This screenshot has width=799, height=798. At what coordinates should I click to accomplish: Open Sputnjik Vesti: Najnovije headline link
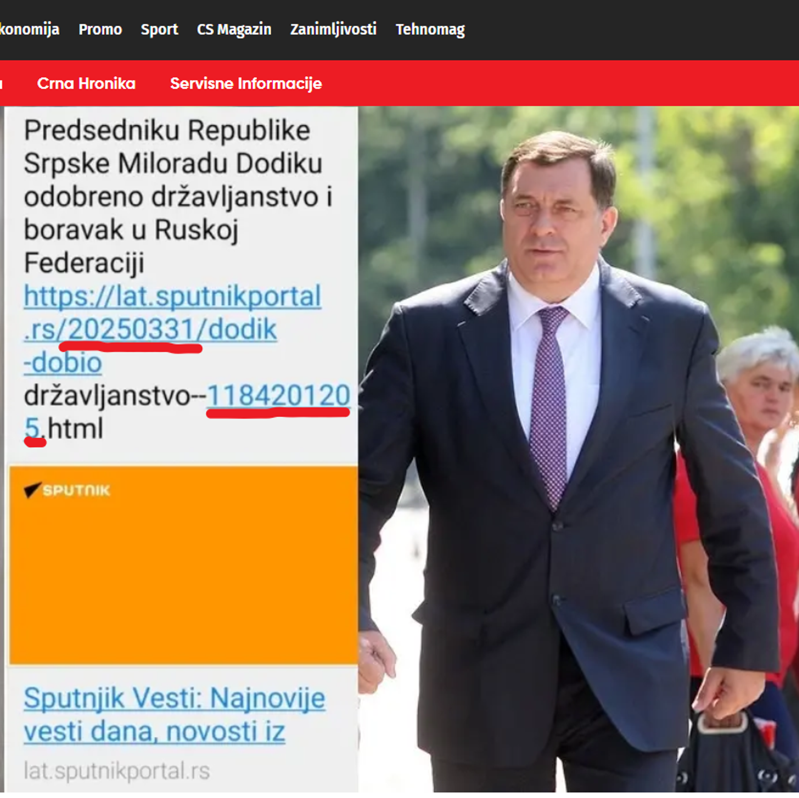click(174, 698)
